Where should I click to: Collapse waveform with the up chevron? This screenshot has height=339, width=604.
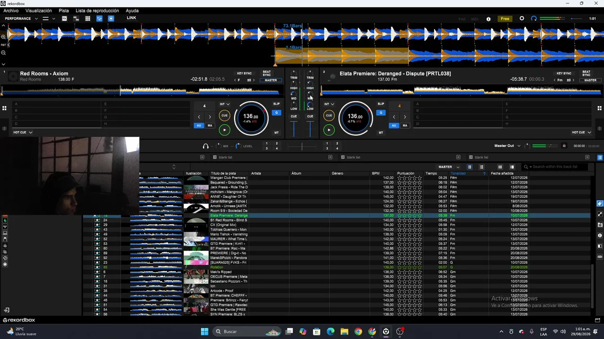[3, 25]
